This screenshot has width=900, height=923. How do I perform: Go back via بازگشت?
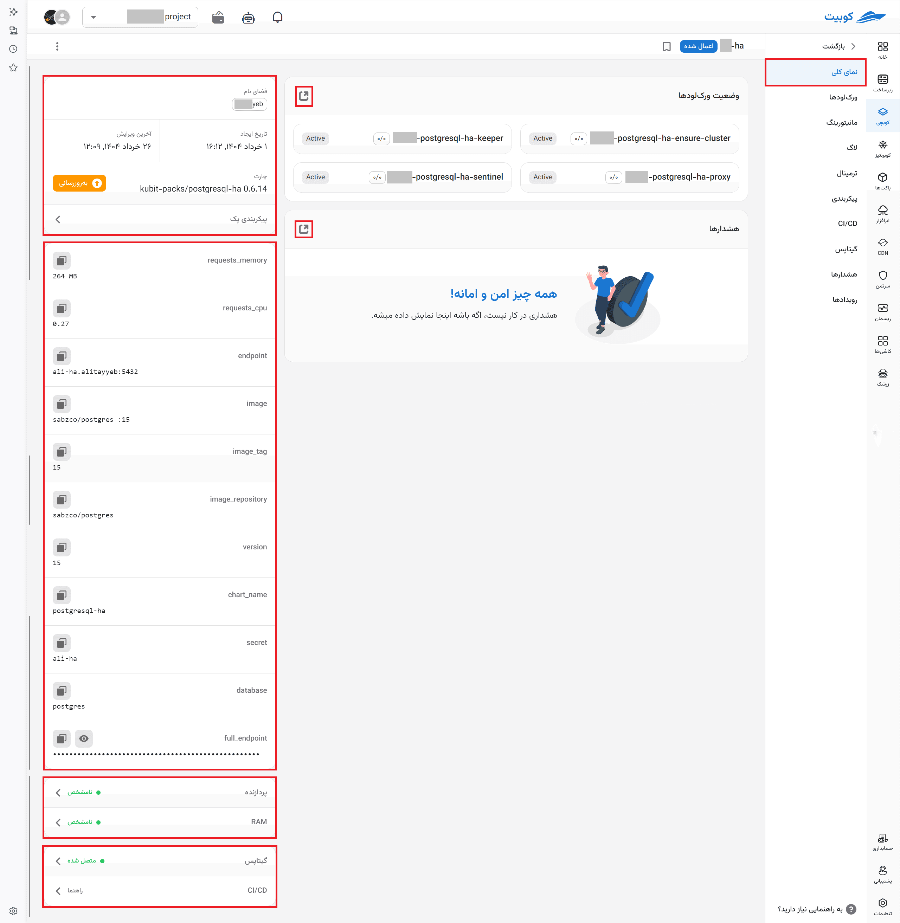(x=838, y=46)
